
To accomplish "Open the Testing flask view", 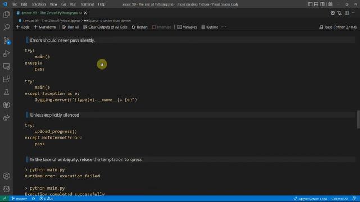I will pos(6,92).
